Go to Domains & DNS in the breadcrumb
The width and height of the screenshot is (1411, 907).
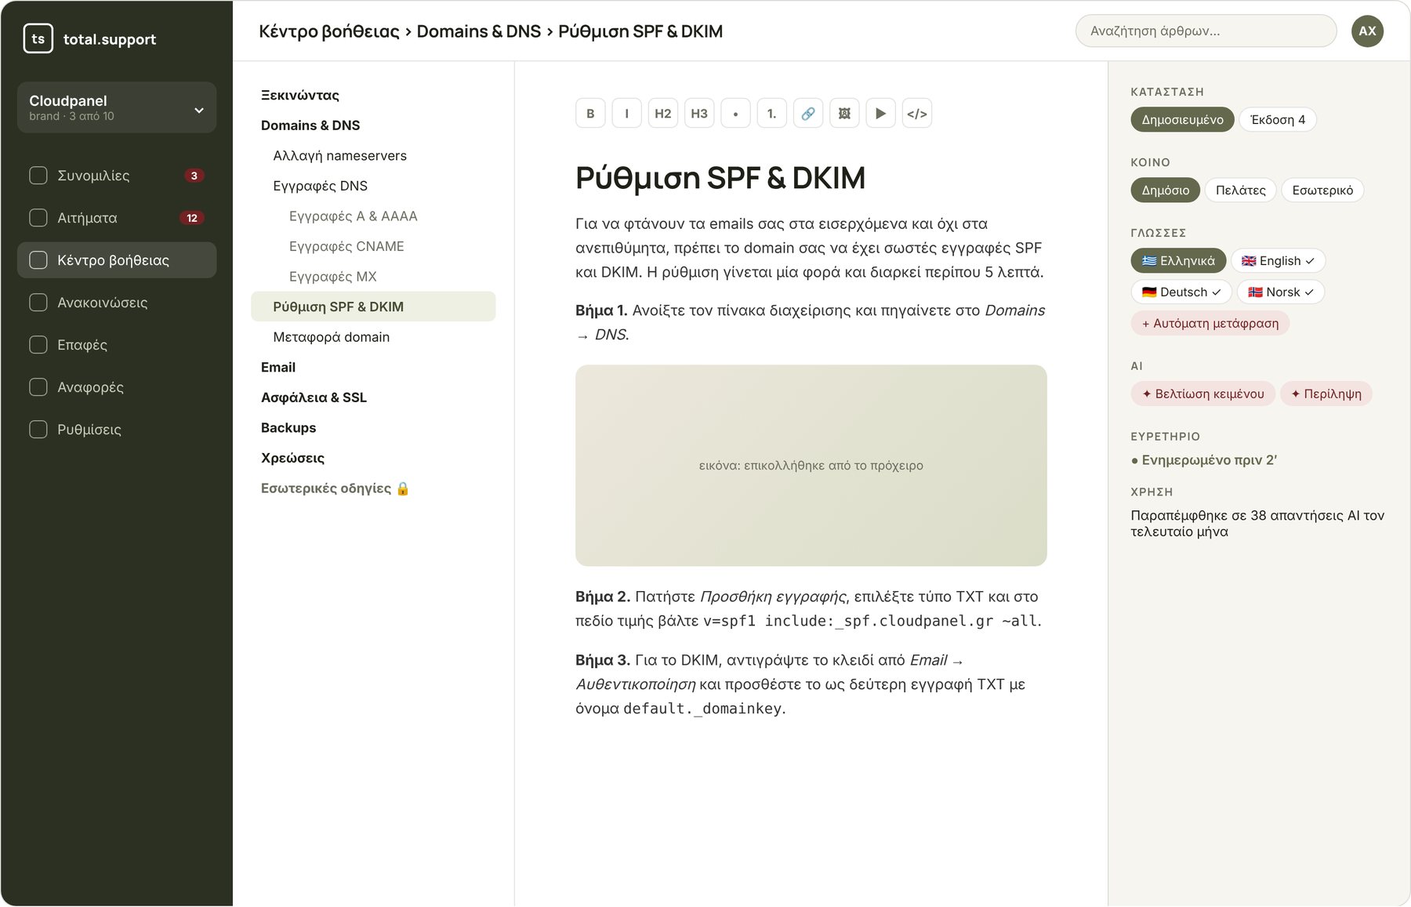pyautogui.click(x=478, y=31)
